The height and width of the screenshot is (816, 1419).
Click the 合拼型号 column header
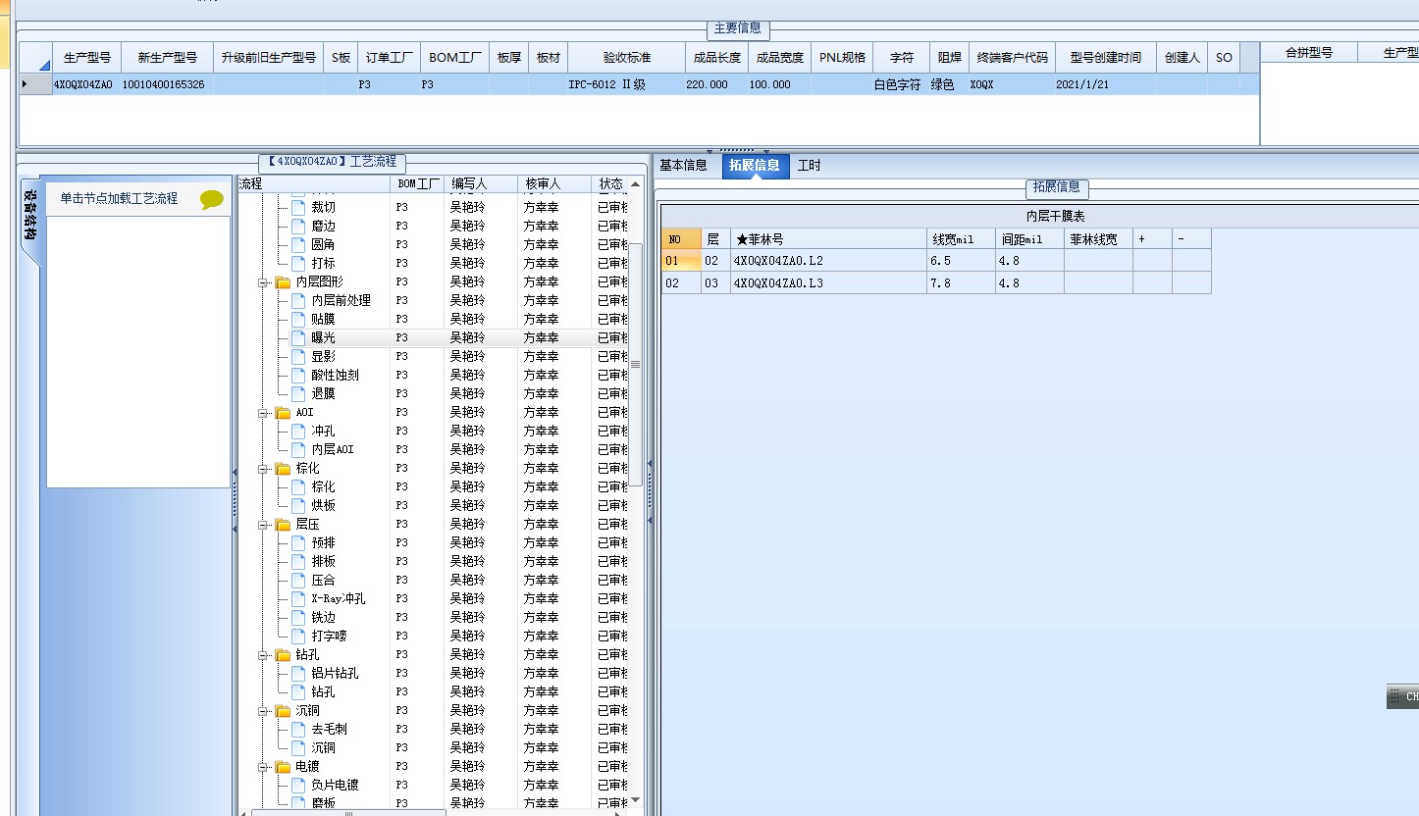pyautogui.click(x=1309, y=53)
